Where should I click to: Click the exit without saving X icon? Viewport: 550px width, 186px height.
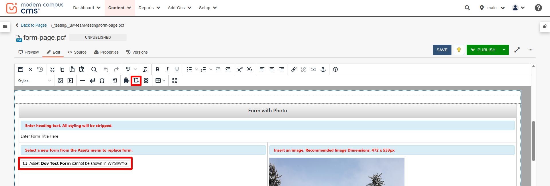[x=30, y=69]
